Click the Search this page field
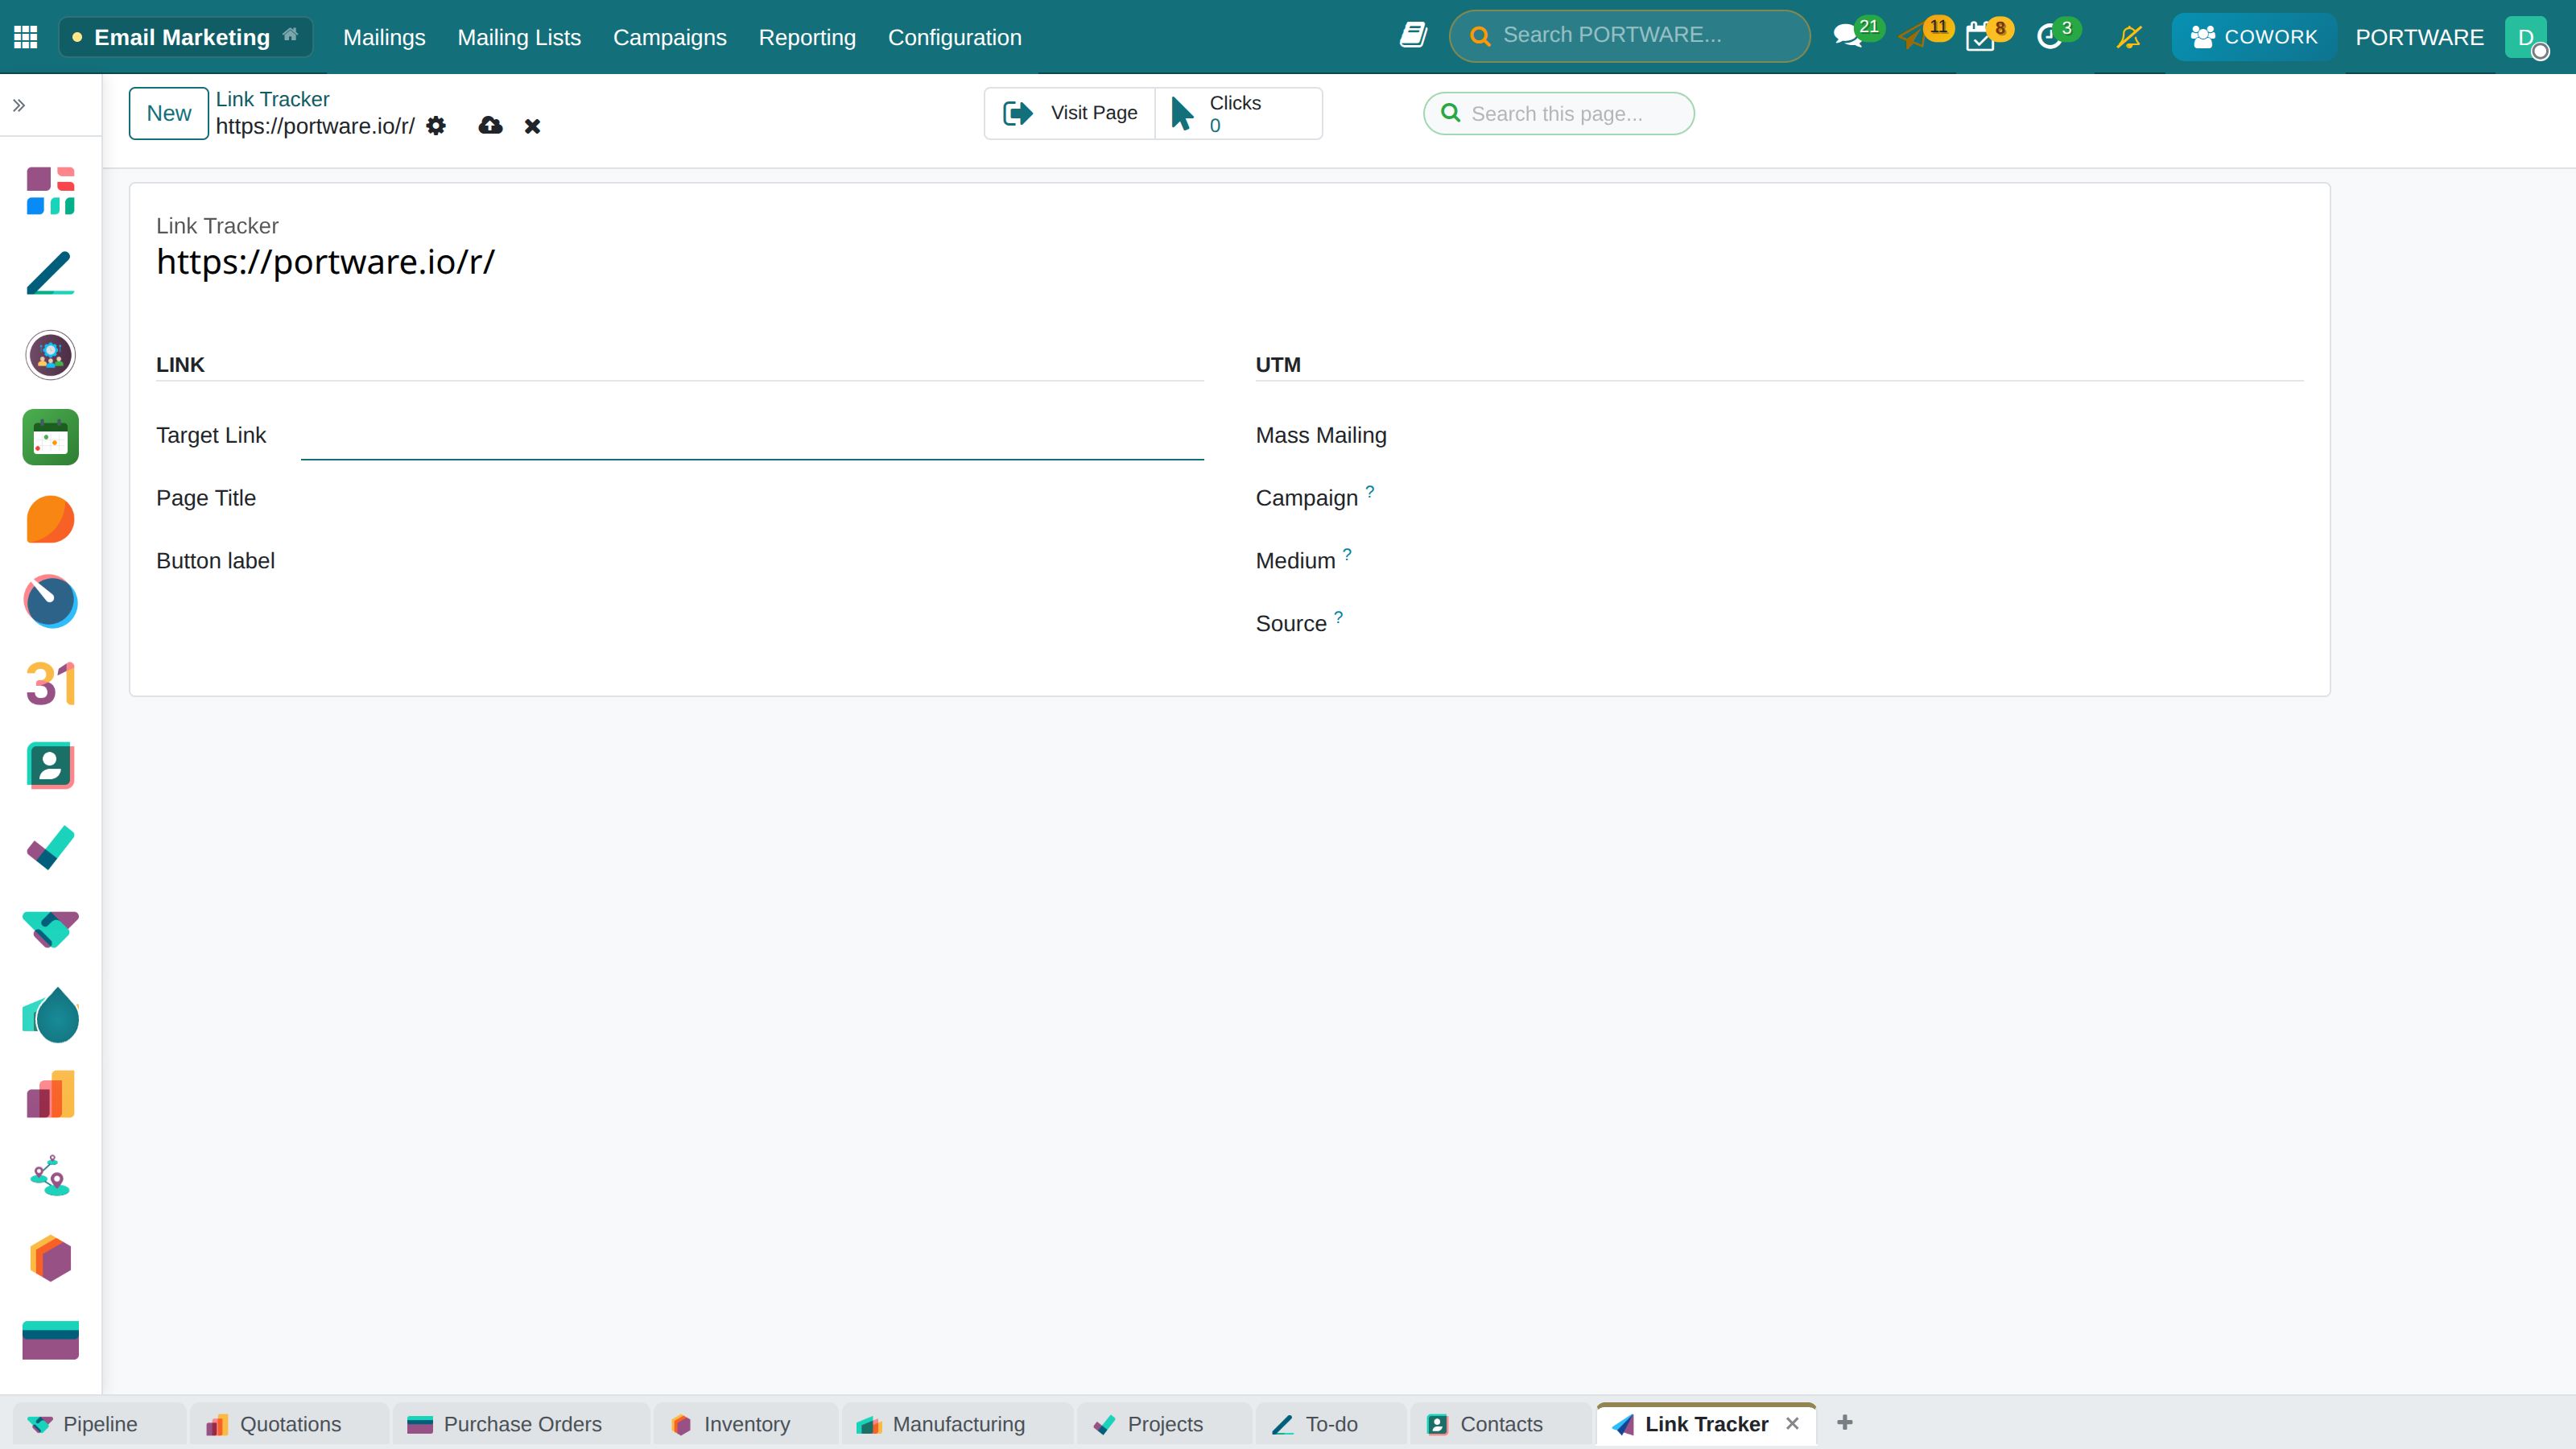This screenshot has width=2576, height=1449. coord(1558,113)
